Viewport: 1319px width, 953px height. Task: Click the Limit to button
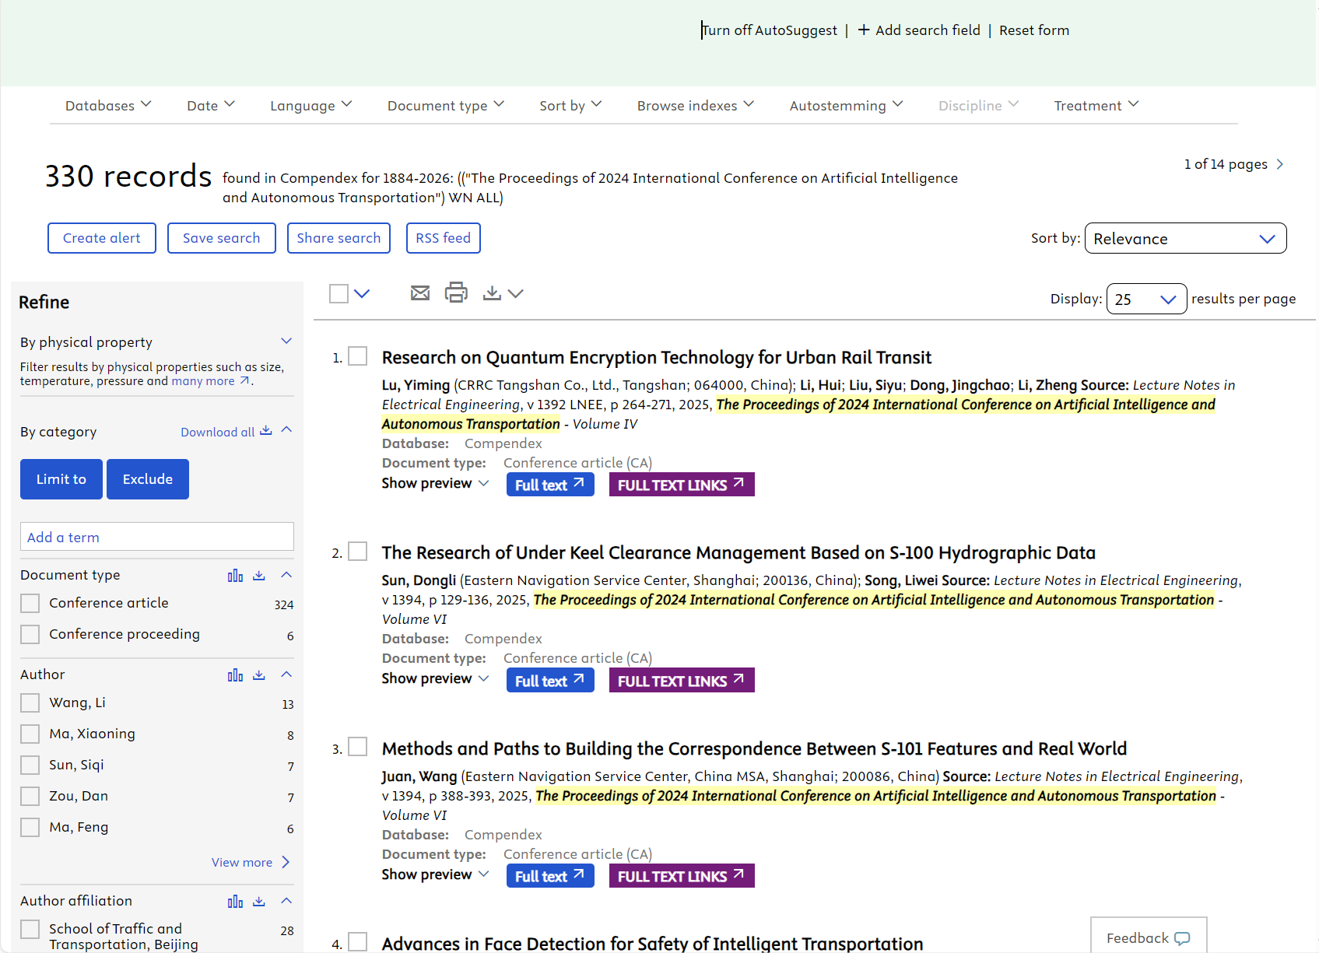click(x=61, y=479)
